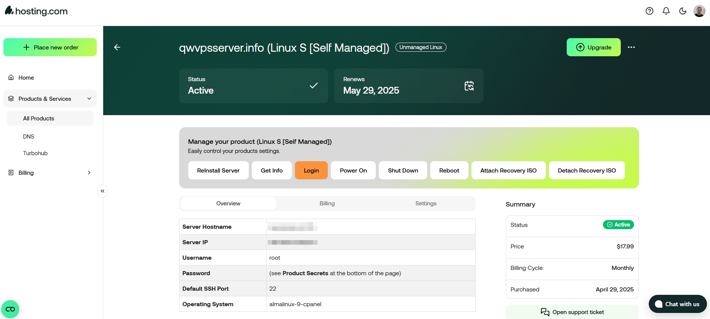Viewport: 710px width, 319px height.
Task: Click the green Active badge in Summary
Action: point(618,225)
